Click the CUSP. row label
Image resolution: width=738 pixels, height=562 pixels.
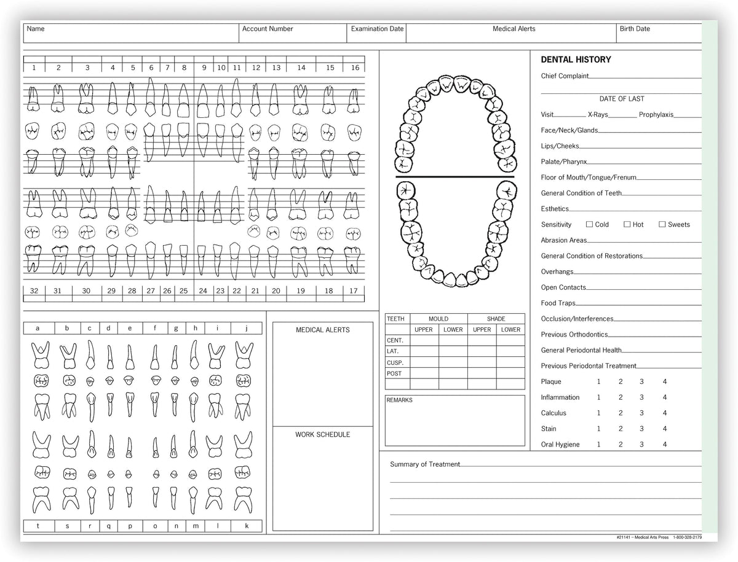(x=395, y=362)
